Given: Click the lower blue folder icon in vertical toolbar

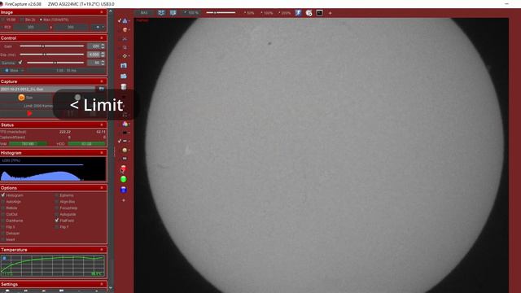Looking at the screenshot, I should point(124,76).
